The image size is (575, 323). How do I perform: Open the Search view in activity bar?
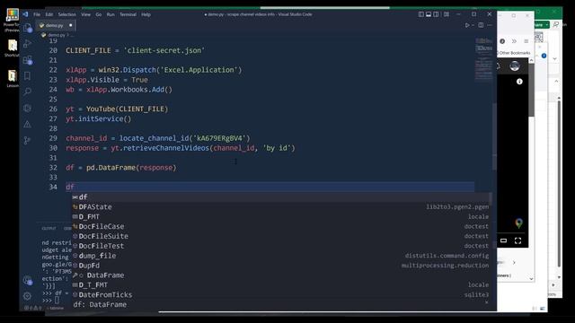click(28, 92)
